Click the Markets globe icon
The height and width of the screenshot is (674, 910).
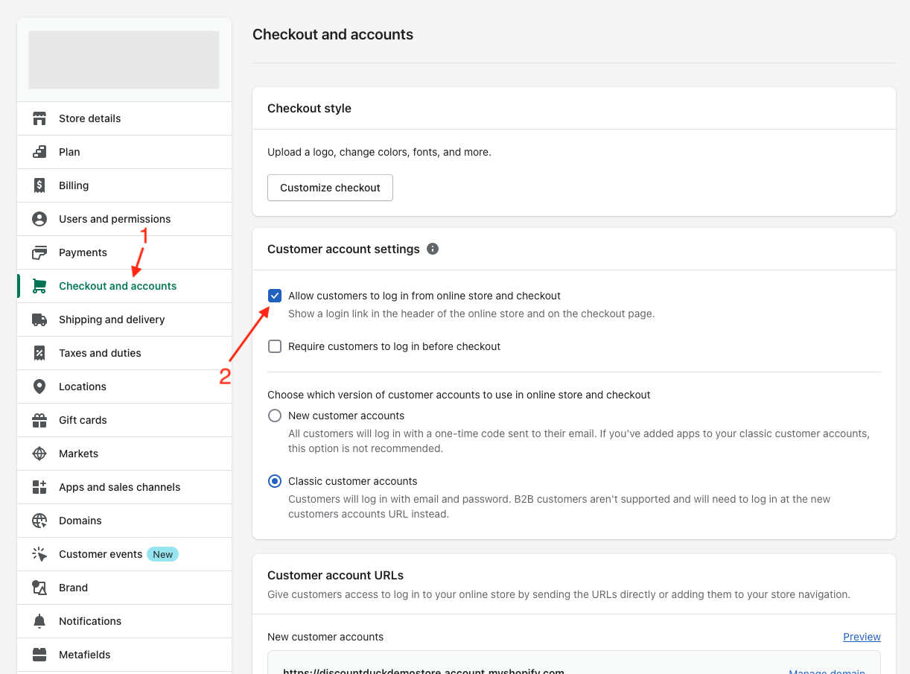[39, 454]
